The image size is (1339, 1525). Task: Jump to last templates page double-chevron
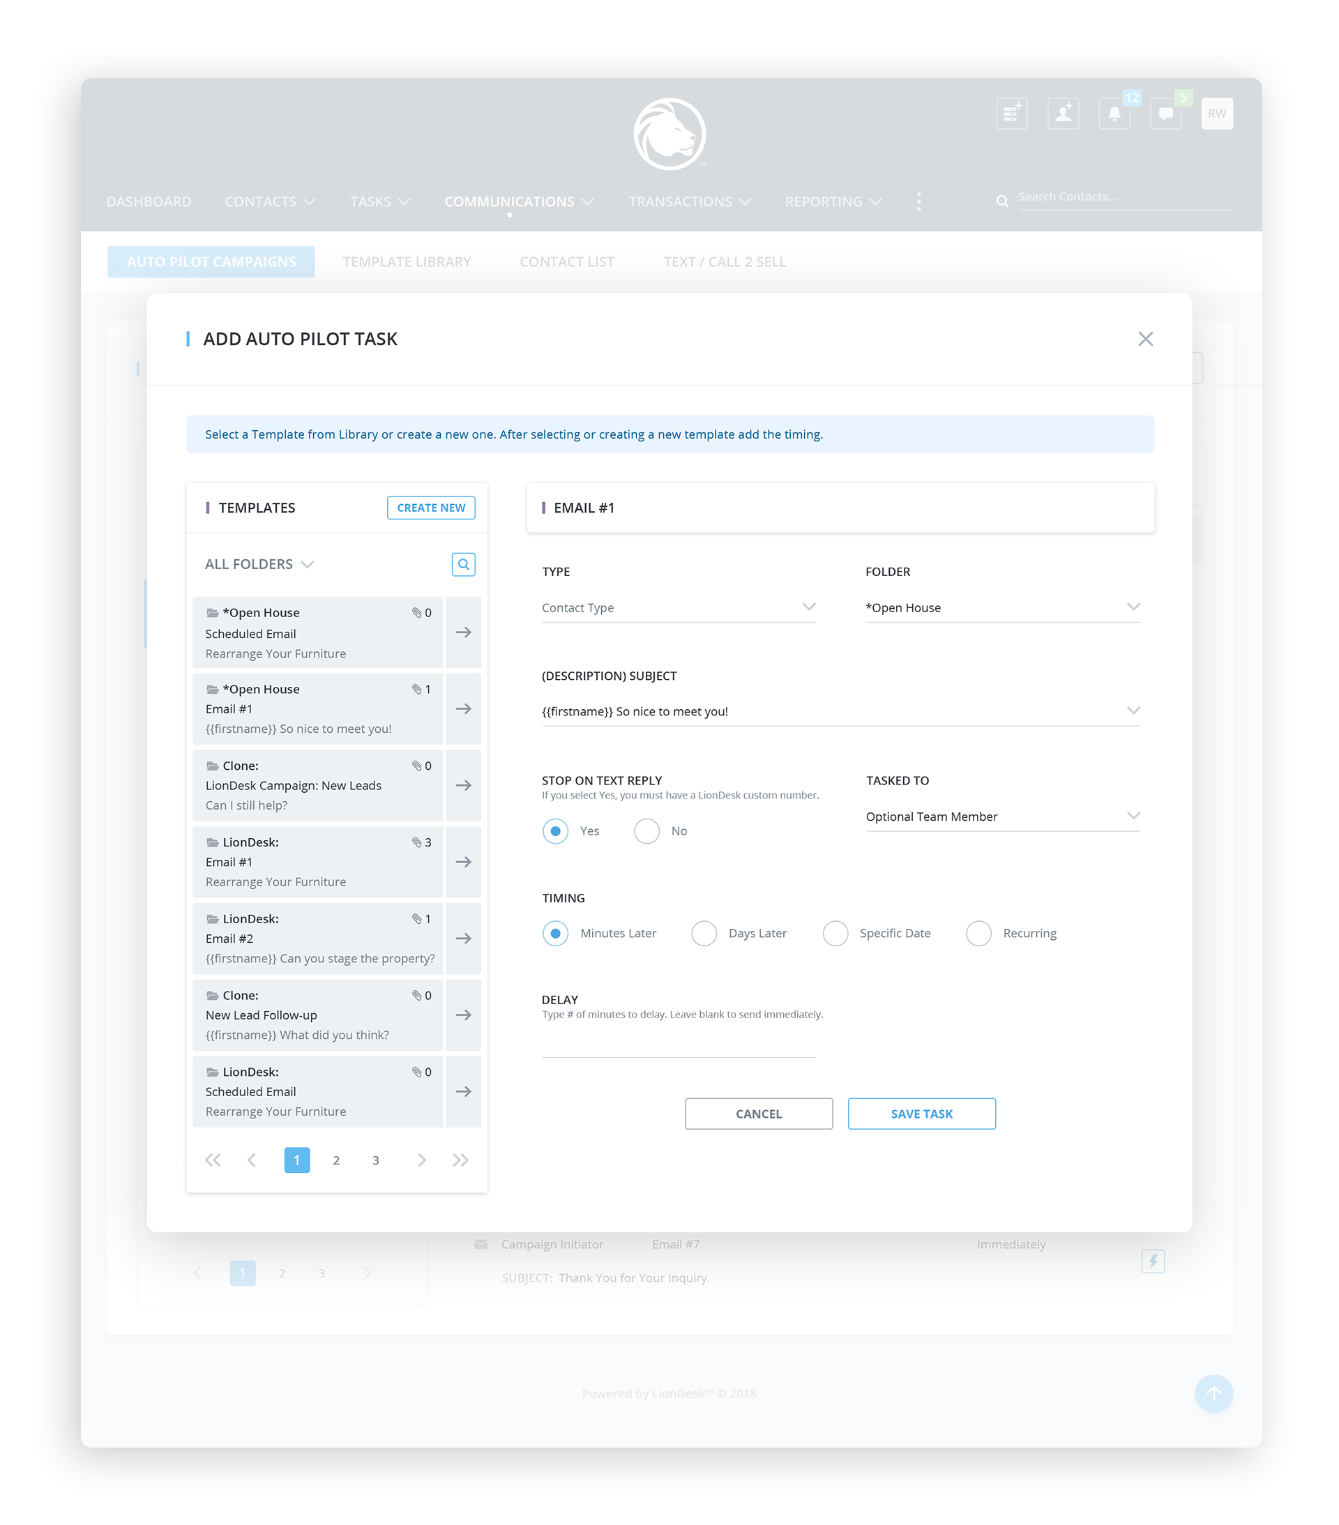[460, 1160]
